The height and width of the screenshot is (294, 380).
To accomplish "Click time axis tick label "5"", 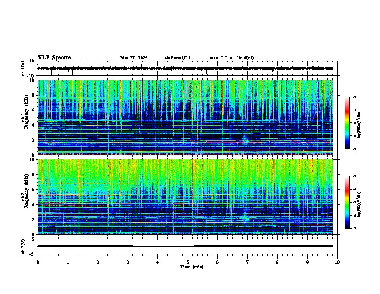I will (188, 262).
